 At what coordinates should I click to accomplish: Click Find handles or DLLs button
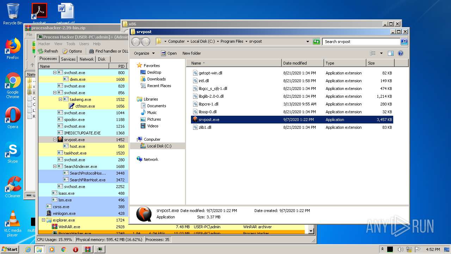[x=109, y=51]
